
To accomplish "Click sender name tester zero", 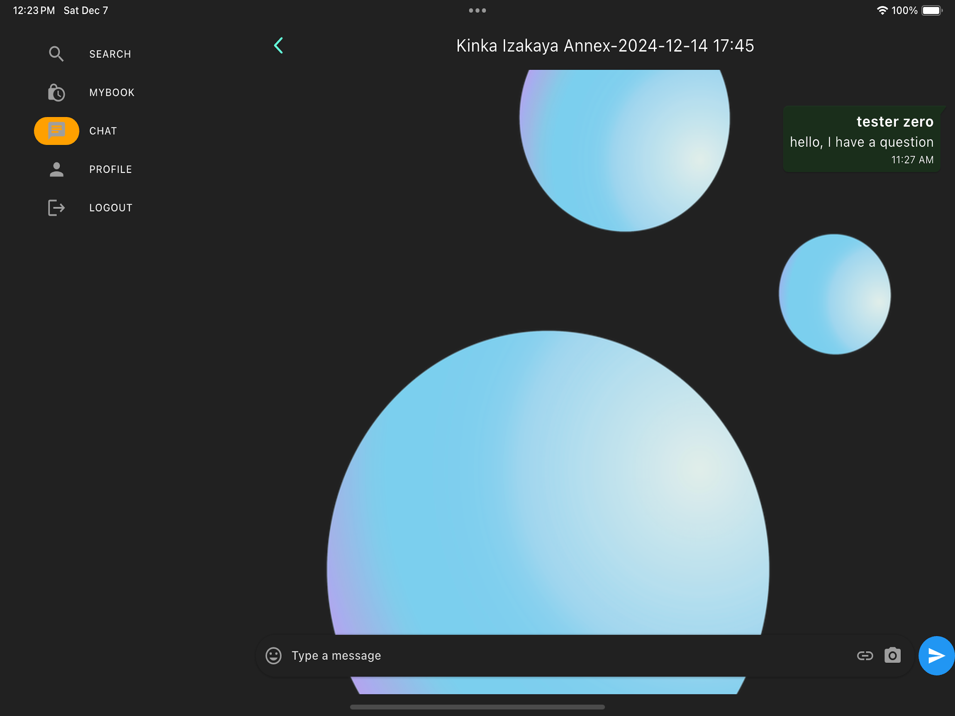I will (895, 122).
